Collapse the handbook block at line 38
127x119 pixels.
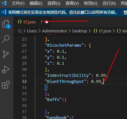(x=31, y=117)
